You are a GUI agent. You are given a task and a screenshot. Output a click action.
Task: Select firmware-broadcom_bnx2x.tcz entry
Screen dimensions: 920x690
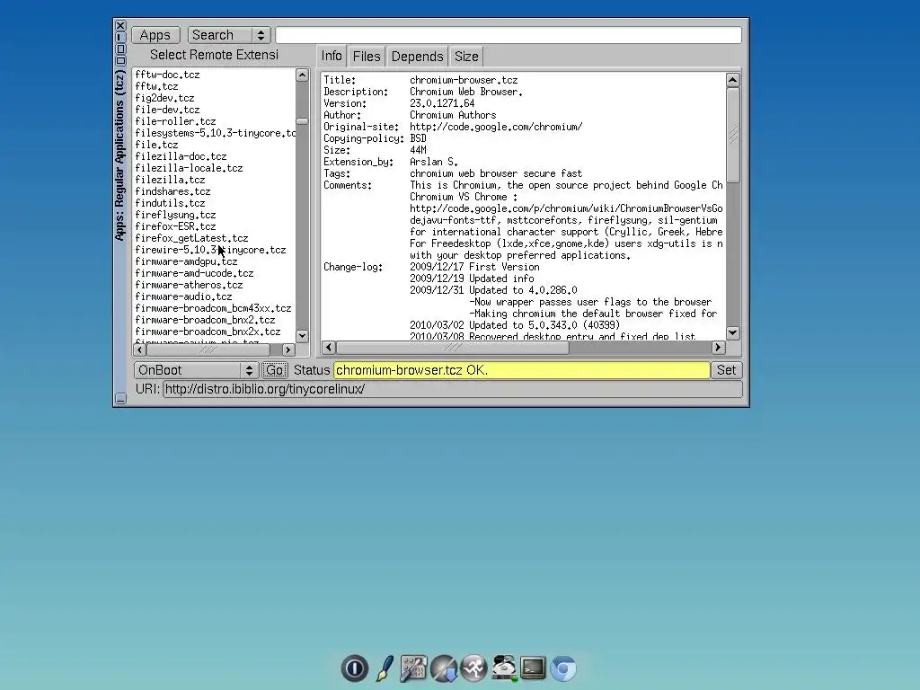point(208,332)
